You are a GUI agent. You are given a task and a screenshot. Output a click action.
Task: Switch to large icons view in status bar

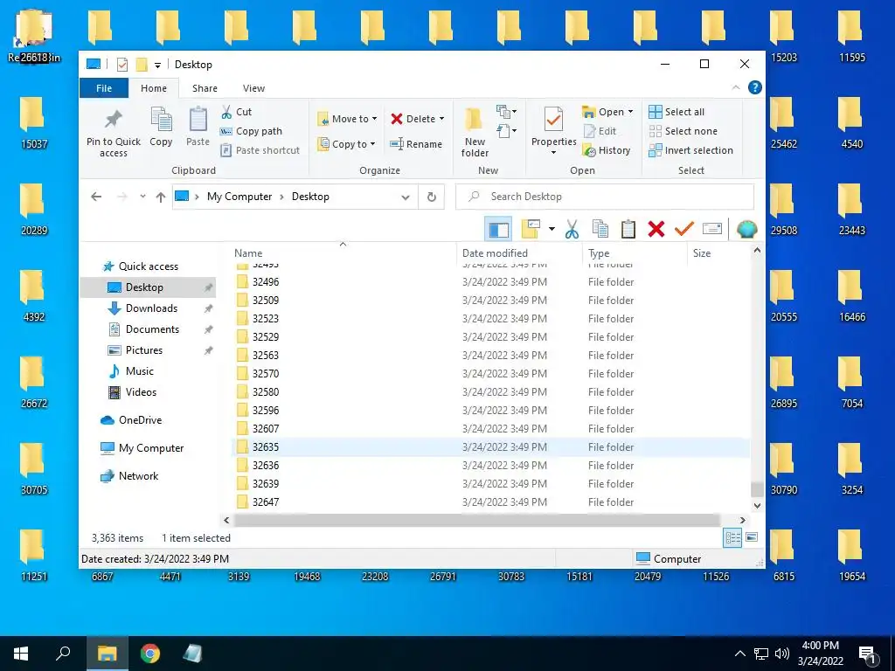[752, 537]
